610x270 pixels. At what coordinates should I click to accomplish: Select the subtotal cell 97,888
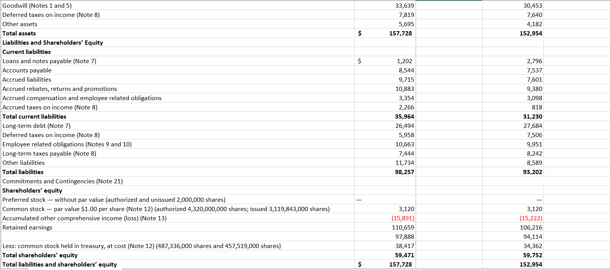tap(385, 236)
